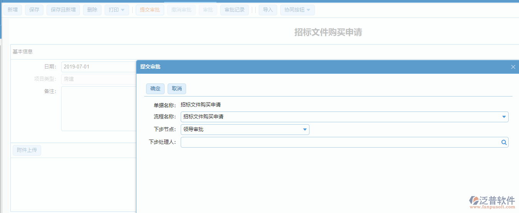Image resolution: width=519 pixels, height=213 pixels.
Task: Click the 保存 toolbar button
Action: tap(34, 10)
